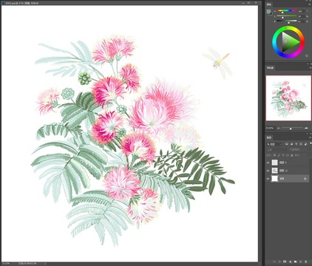Click the lock all padlock icon
Viewport: 312px width, 266px height.
coord(291,155)
